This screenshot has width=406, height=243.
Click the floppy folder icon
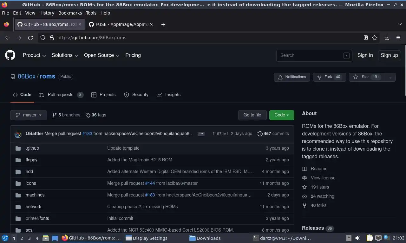point(18,160)
